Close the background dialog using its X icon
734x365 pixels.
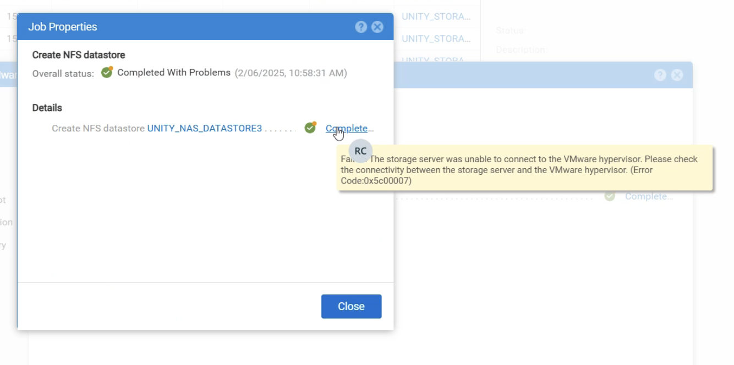click(676, 75)
